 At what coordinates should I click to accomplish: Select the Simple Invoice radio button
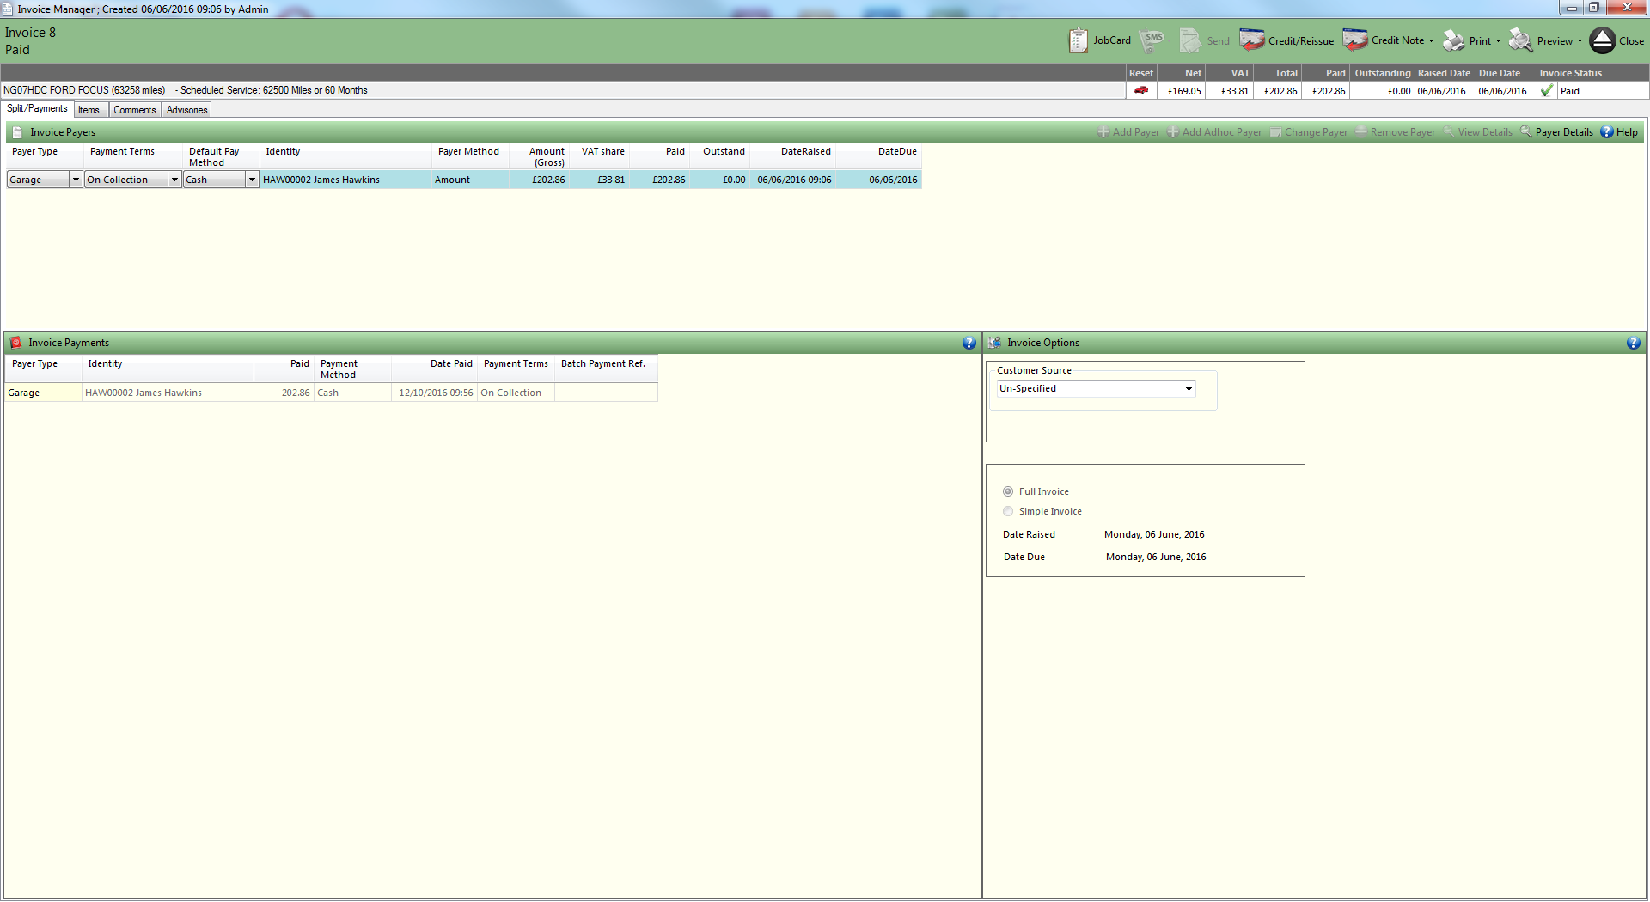click(x=1008, y=511)
